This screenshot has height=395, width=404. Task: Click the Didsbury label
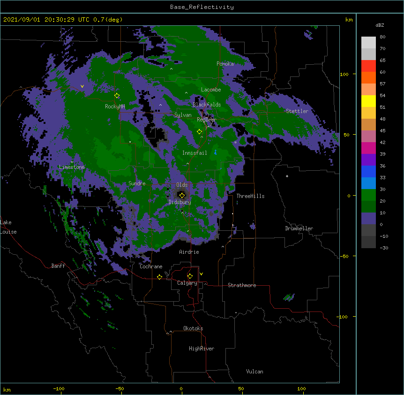coord(180,202)
